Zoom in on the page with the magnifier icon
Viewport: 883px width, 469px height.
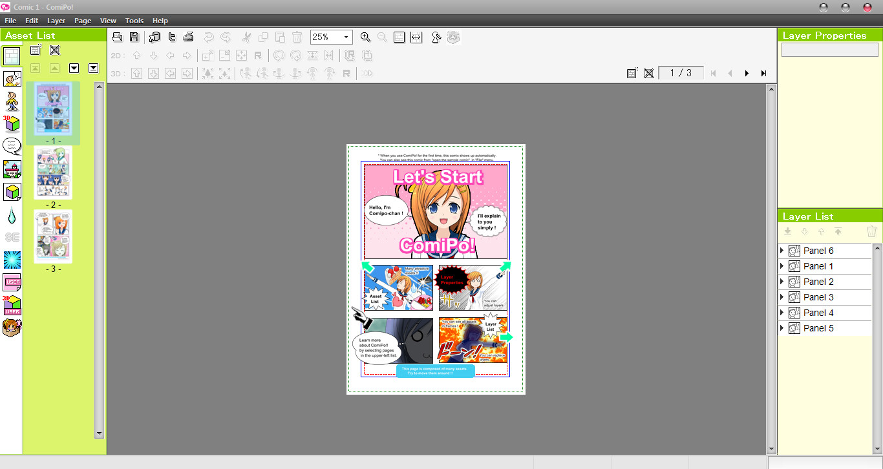point(365,37)
